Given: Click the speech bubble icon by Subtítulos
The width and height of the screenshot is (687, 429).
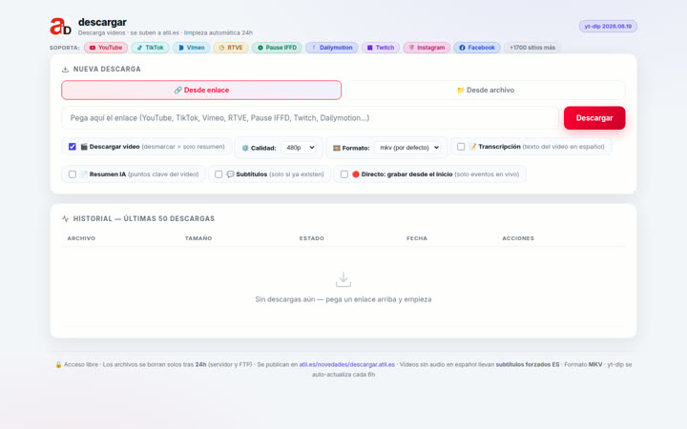Looking at the screenshot, I should point(231,174).
